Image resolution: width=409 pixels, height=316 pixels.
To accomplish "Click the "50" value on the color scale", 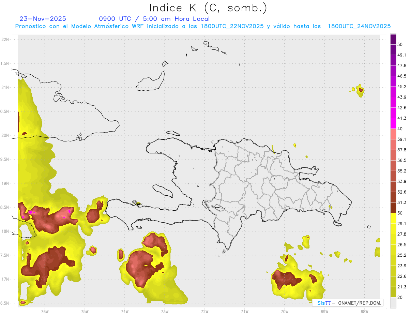I will click(400, 44).
